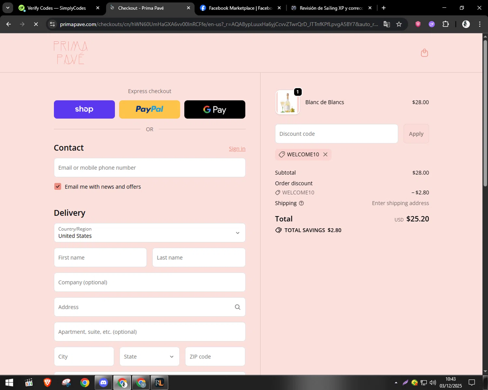Image resolution: width=488 pixels, height=390 pixels.
Task: Click the browser address bar URL
Action: [219, 24]
